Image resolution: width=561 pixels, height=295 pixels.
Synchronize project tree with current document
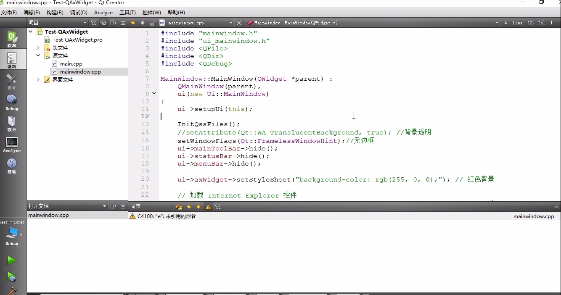[x=103, y=23]
